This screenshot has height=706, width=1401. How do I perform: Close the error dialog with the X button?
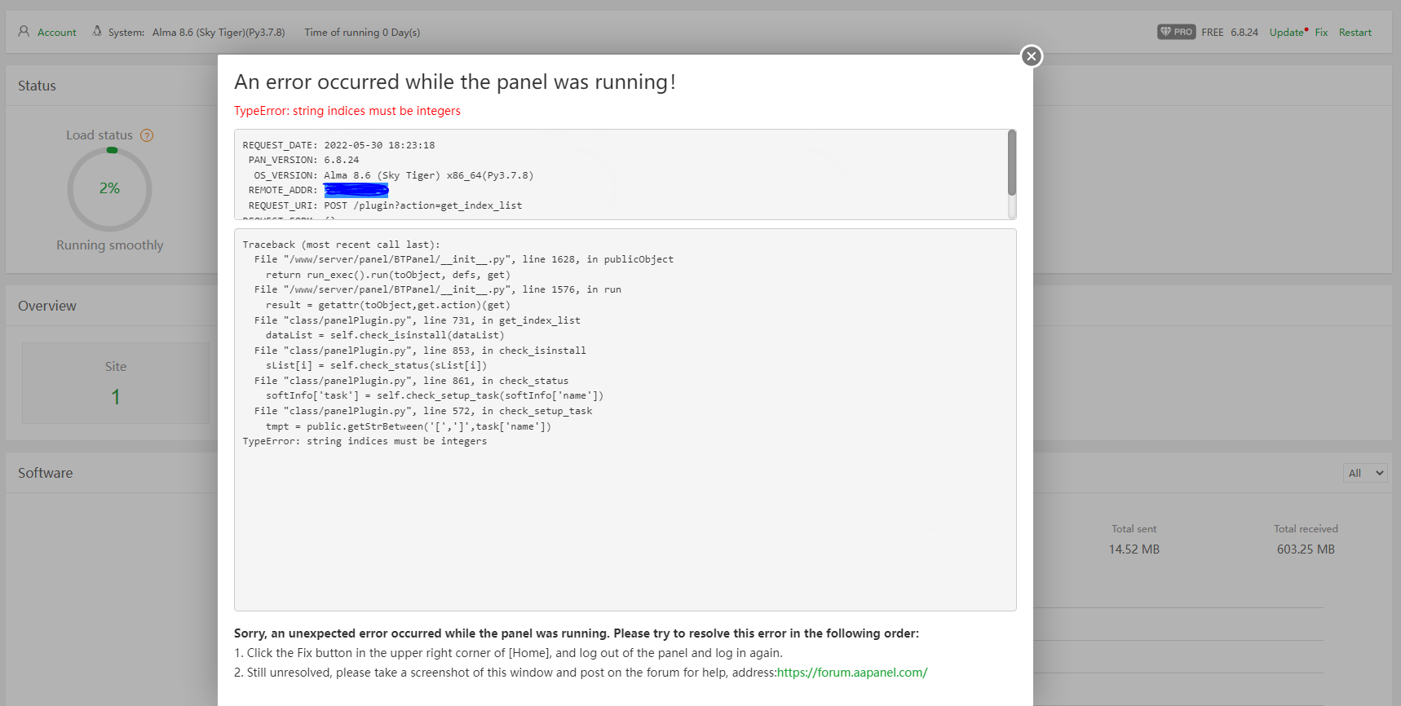click(1032, 56)
